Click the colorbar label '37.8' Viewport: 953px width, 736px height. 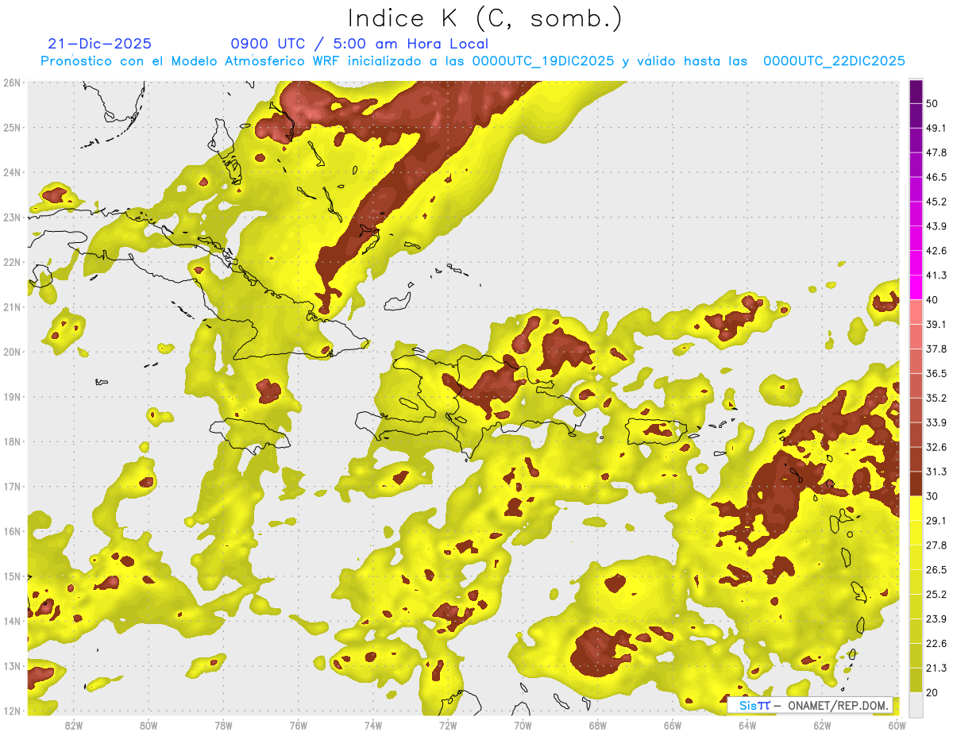click(x=936, y=349)
